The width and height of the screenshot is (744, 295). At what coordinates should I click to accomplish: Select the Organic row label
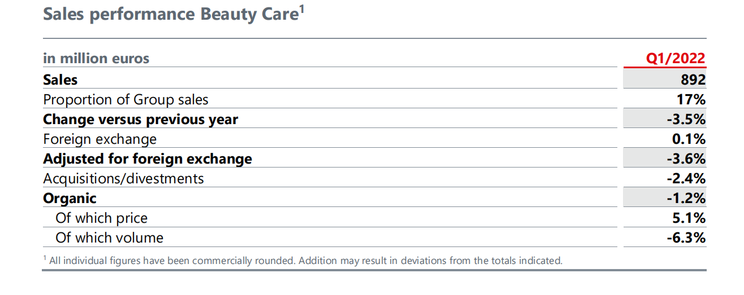click(70, 199)
